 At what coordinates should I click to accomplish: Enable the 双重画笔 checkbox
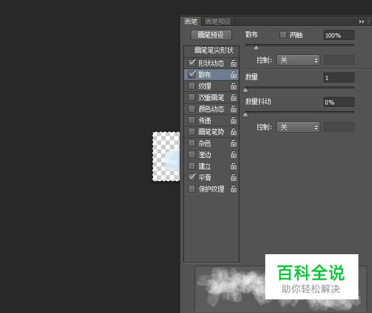(192, 97)
